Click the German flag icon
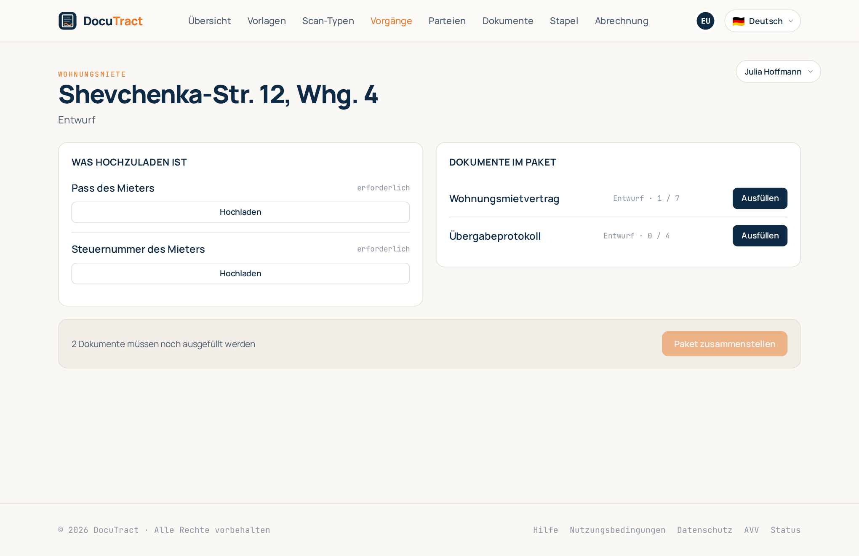Viewport: 859px width, 556px height. [738, 21]
